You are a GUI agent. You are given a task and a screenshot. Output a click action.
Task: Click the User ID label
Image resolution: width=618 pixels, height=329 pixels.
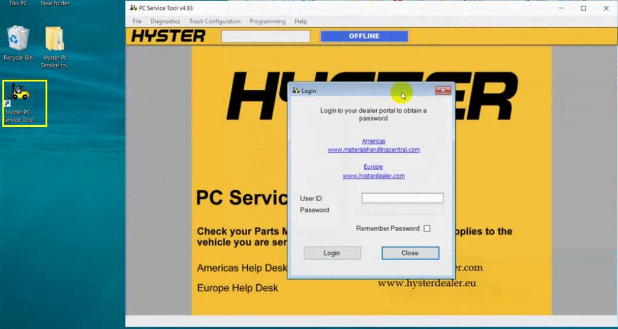pyautogui.click(x=310, y=198)
